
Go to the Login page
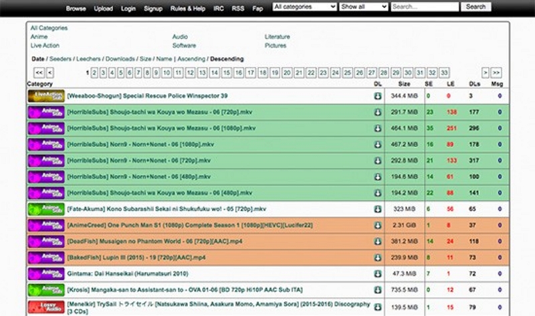coord(128,9)
